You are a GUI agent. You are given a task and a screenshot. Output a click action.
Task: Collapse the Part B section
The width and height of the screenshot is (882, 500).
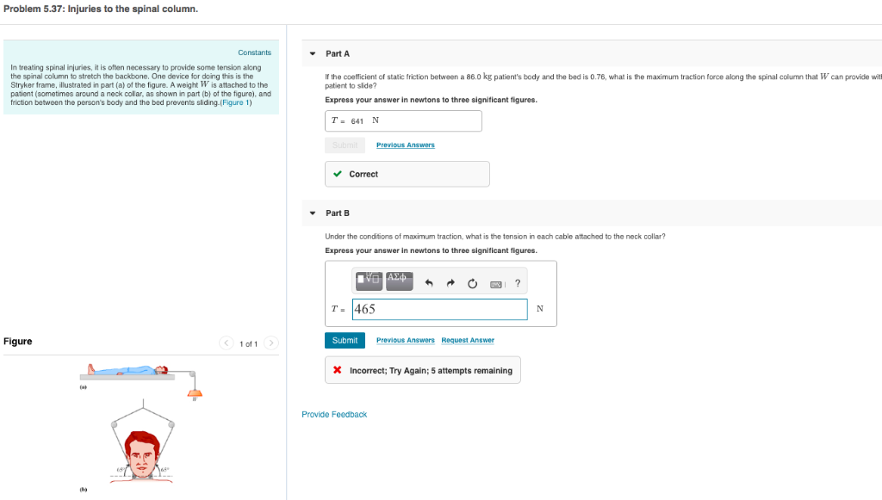click(313, 213)
